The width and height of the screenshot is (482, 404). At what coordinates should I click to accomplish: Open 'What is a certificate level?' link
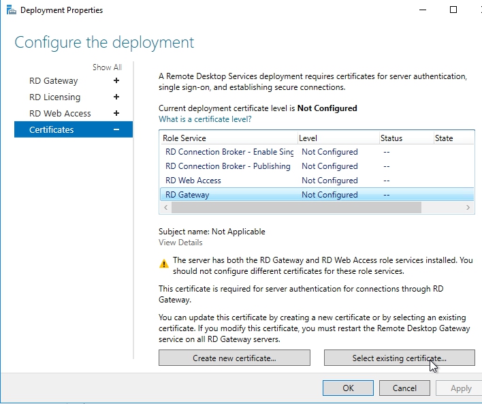click(x=205, y=119)
